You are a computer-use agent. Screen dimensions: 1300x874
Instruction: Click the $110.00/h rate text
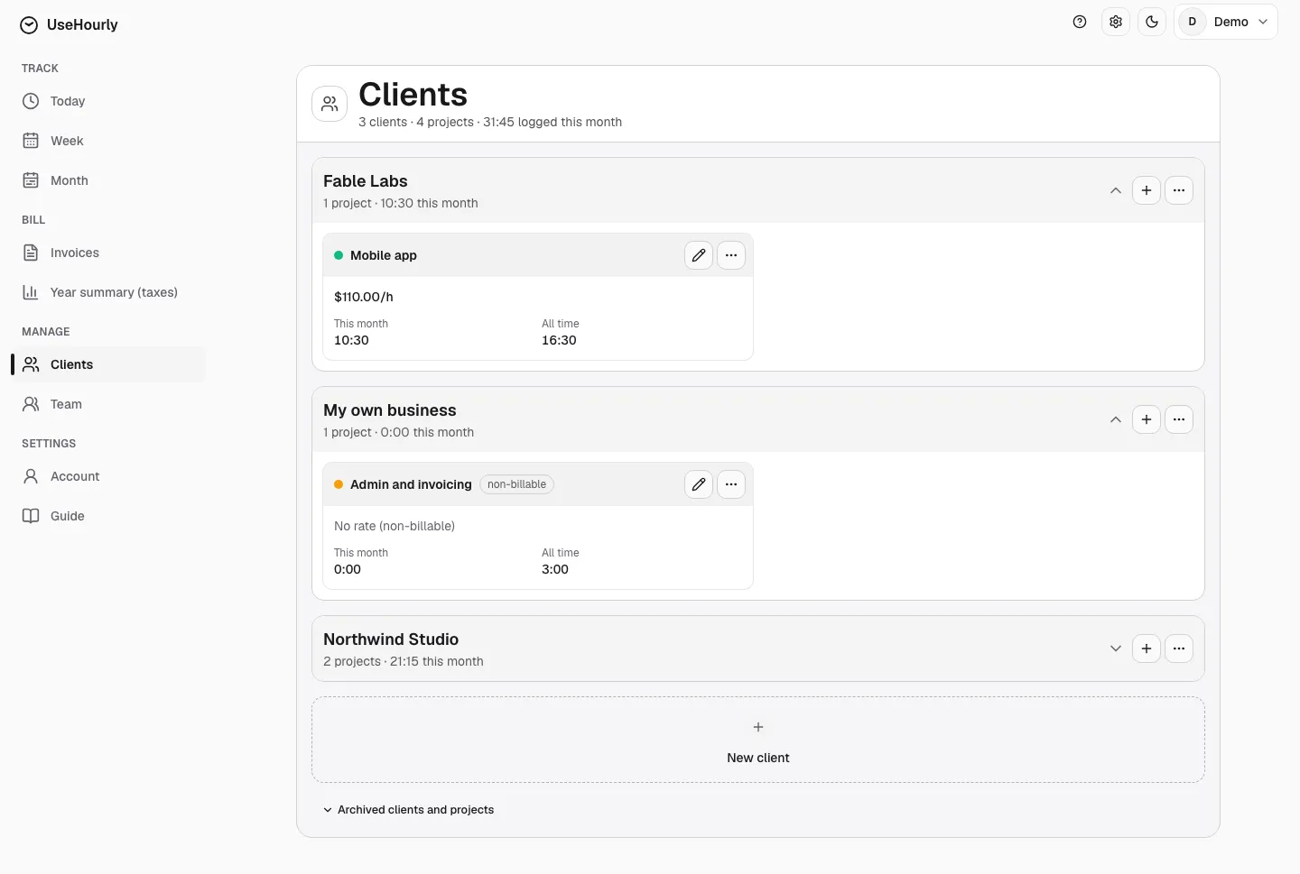[x=364, y=297]
